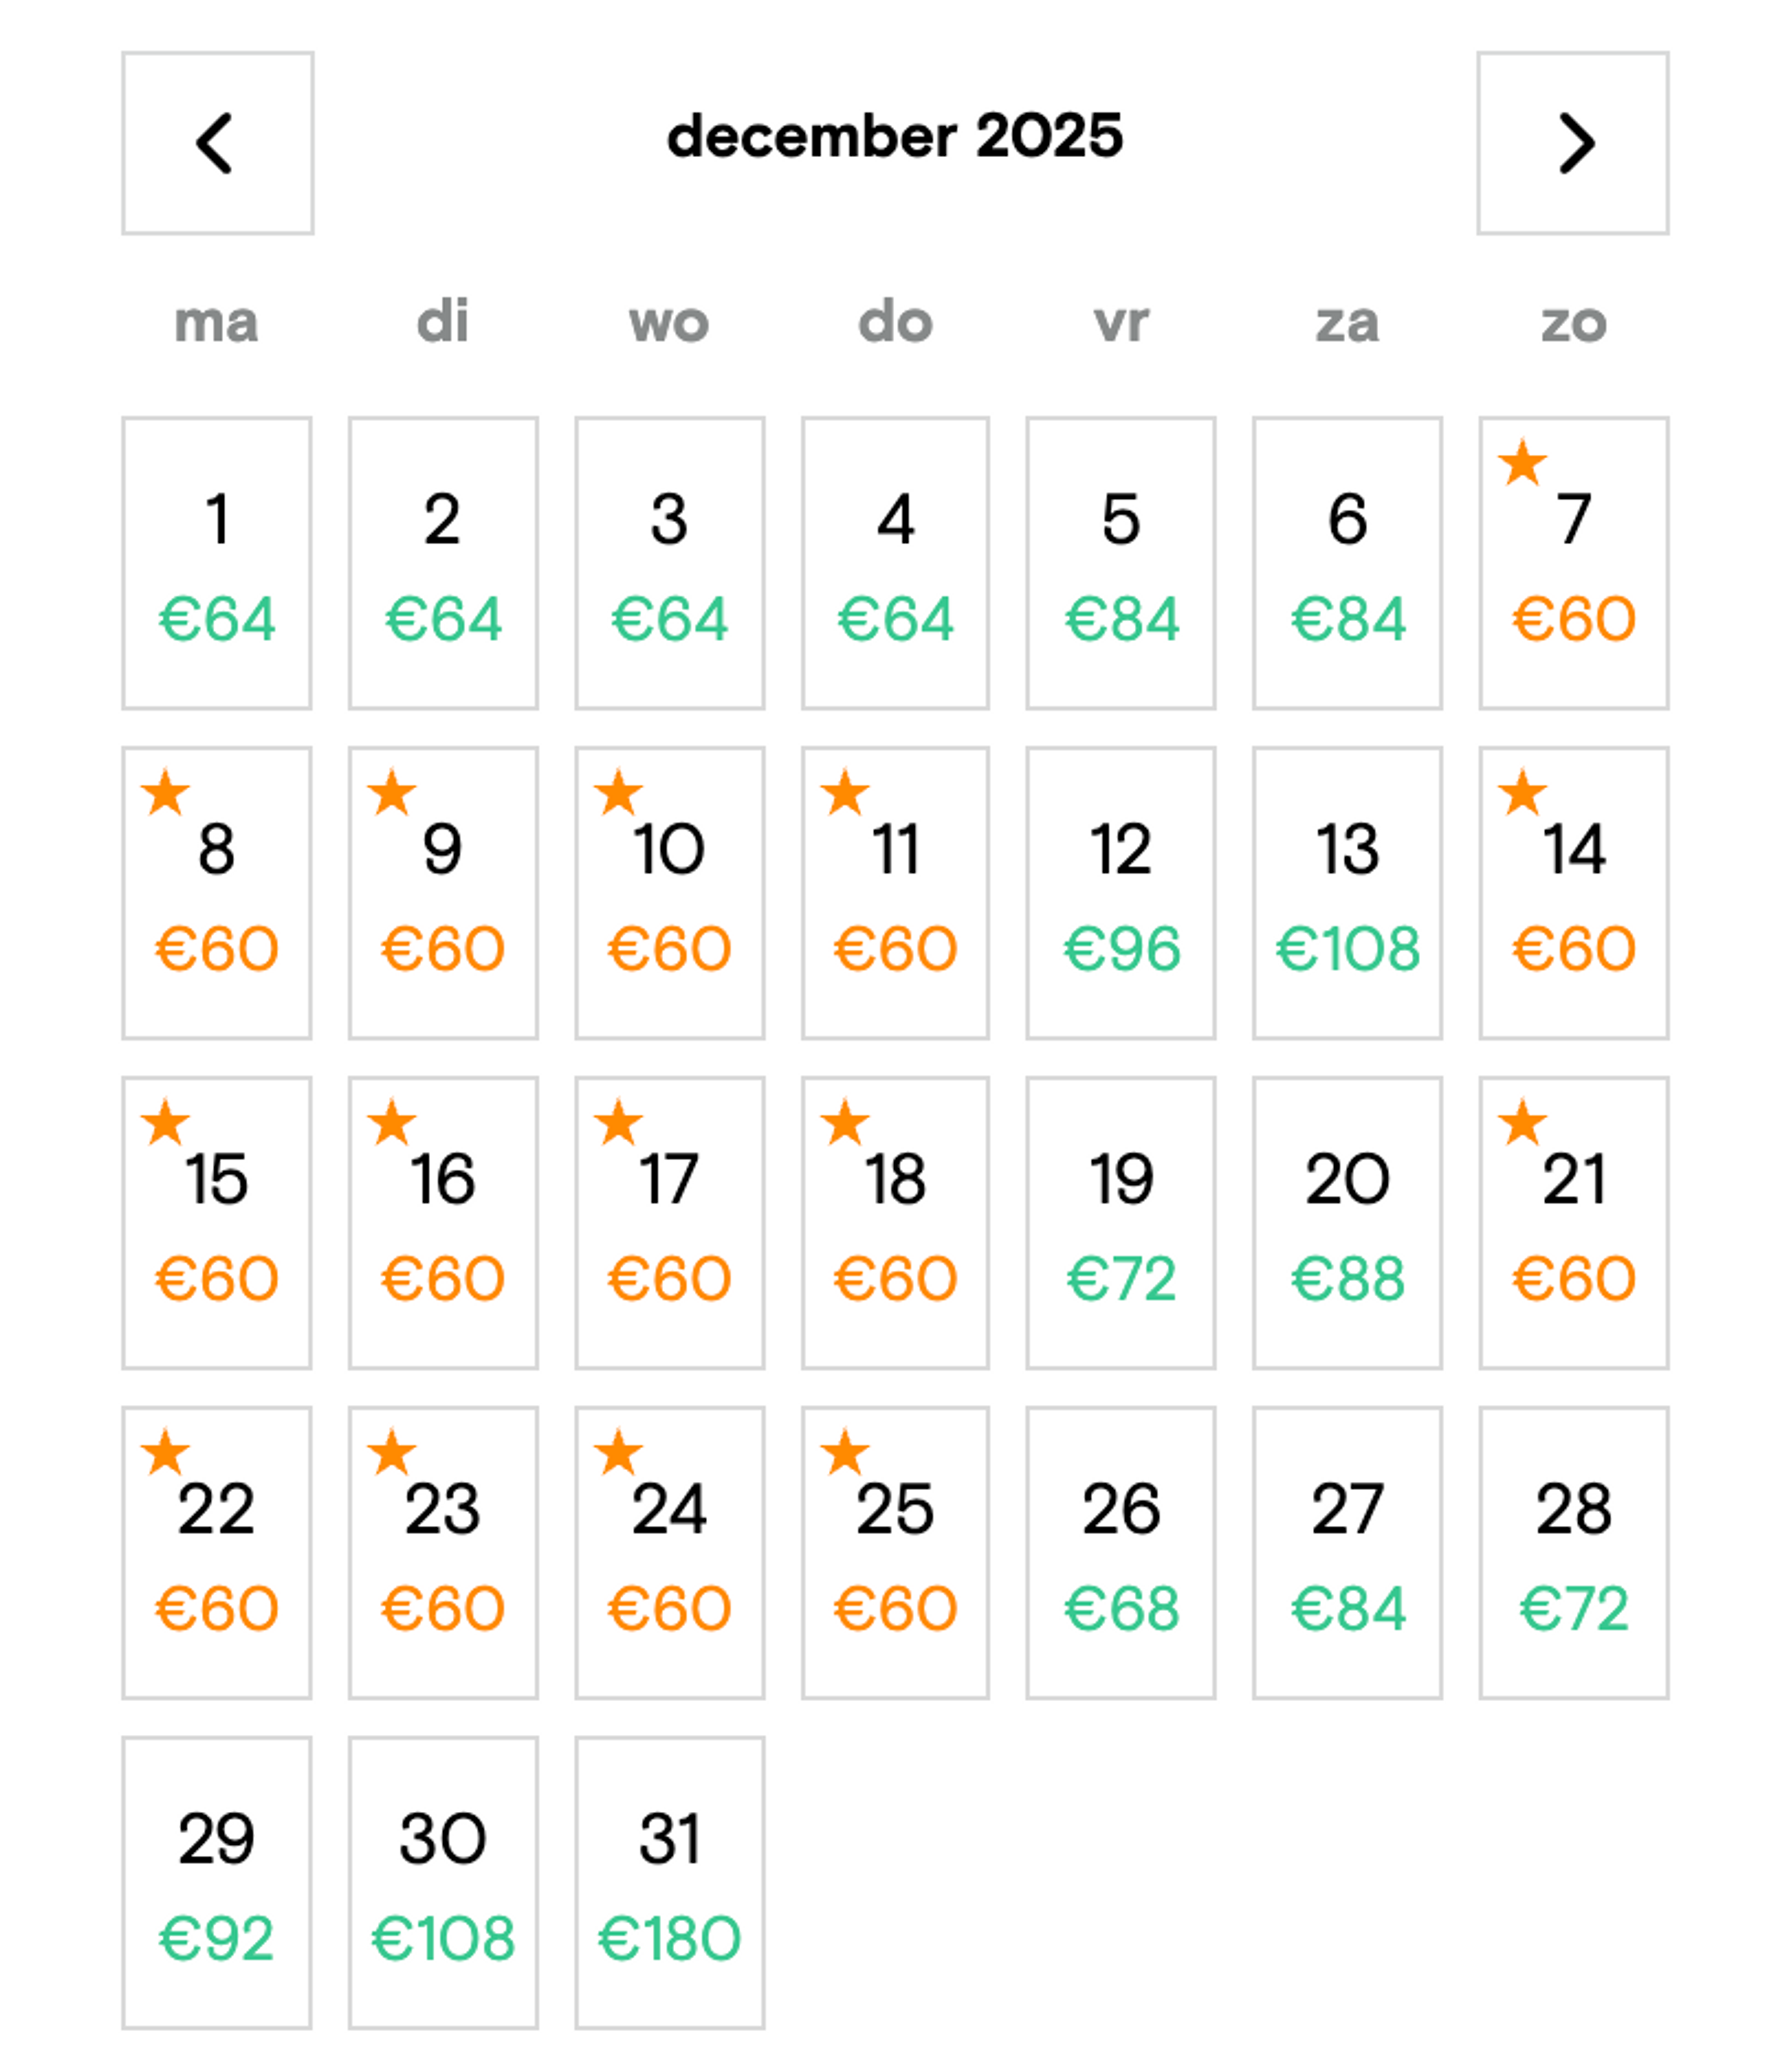
Task: Choose December 13 at €108
Action: tap(1347, 893)
